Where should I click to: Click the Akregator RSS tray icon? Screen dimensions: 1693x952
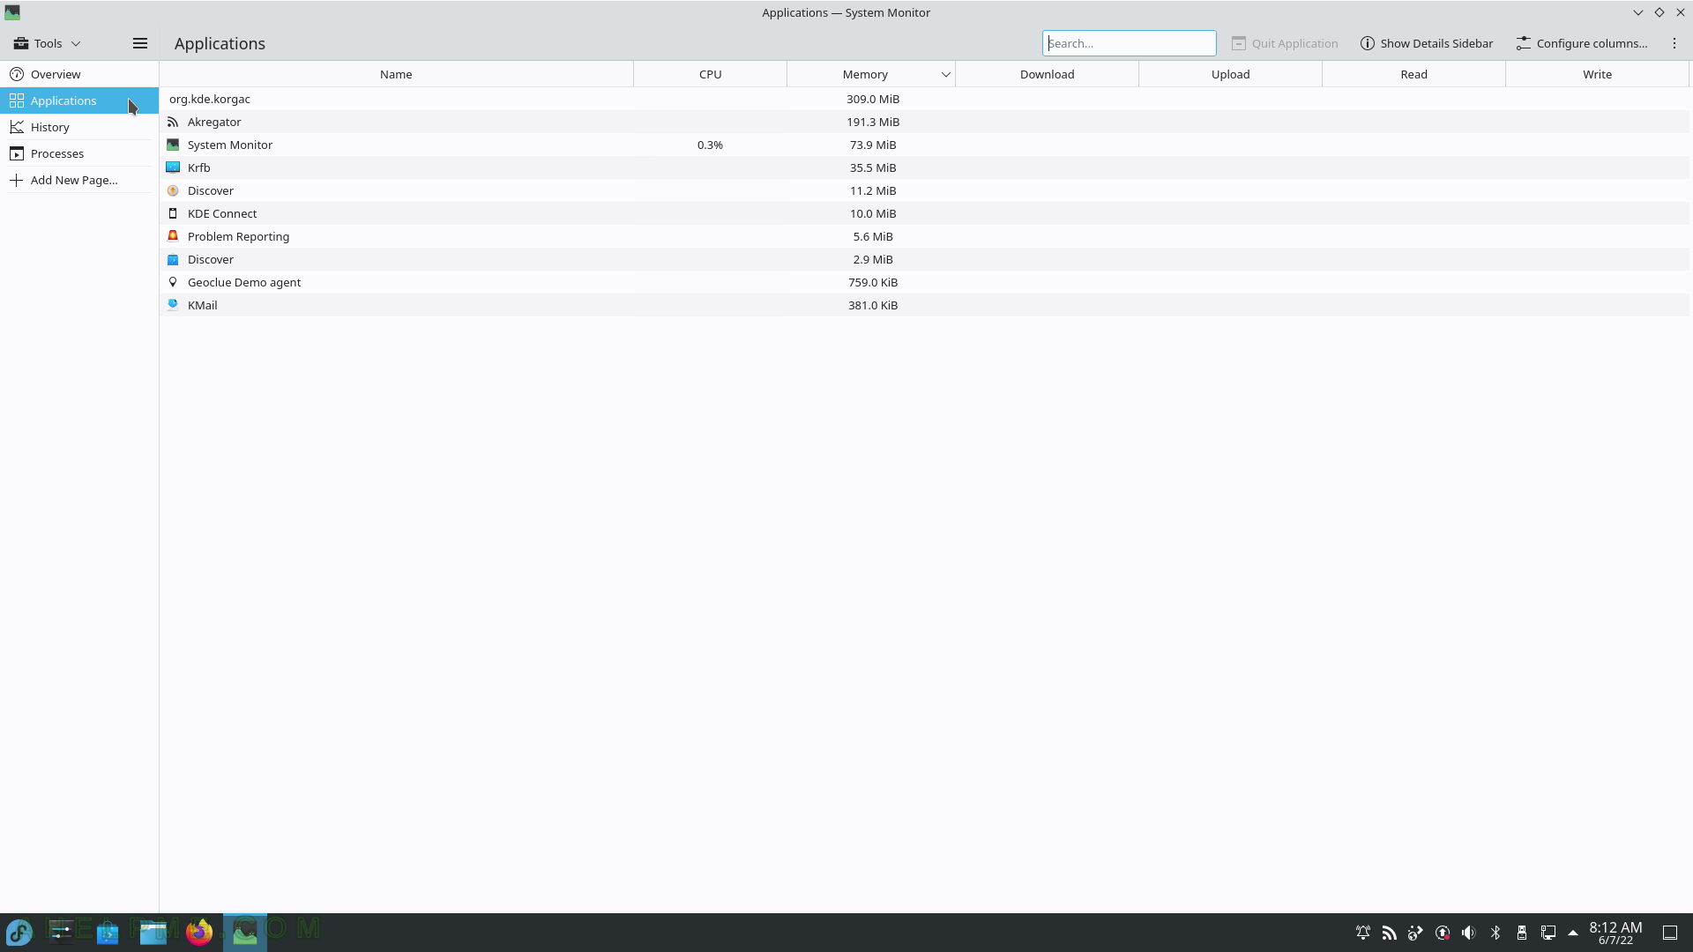click(x=1390, y=933)
